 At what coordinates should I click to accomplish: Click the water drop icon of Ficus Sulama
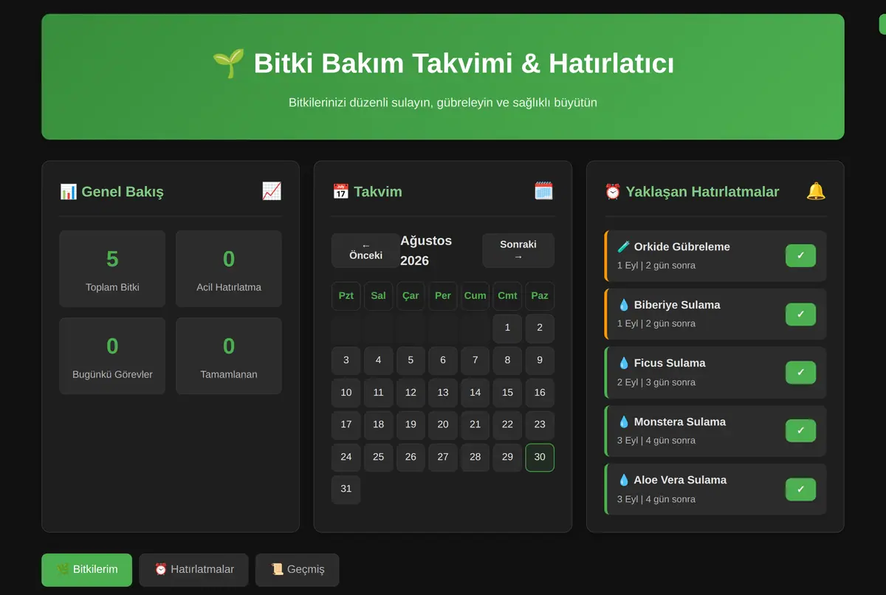[x=624, y=363]
